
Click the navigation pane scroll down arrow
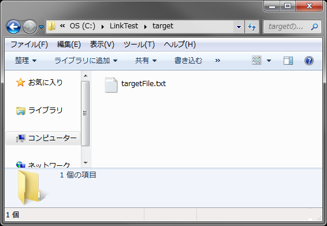pos(86,162)
